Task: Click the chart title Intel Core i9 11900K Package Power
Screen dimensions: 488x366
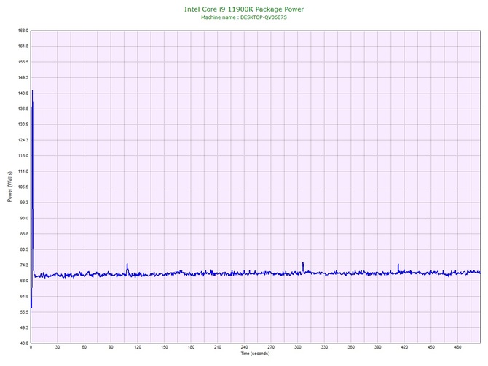Action: point(244,9)
